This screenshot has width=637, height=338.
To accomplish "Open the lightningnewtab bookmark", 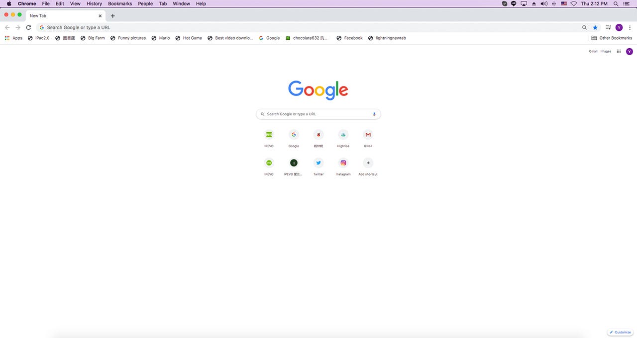I will 387,38.
